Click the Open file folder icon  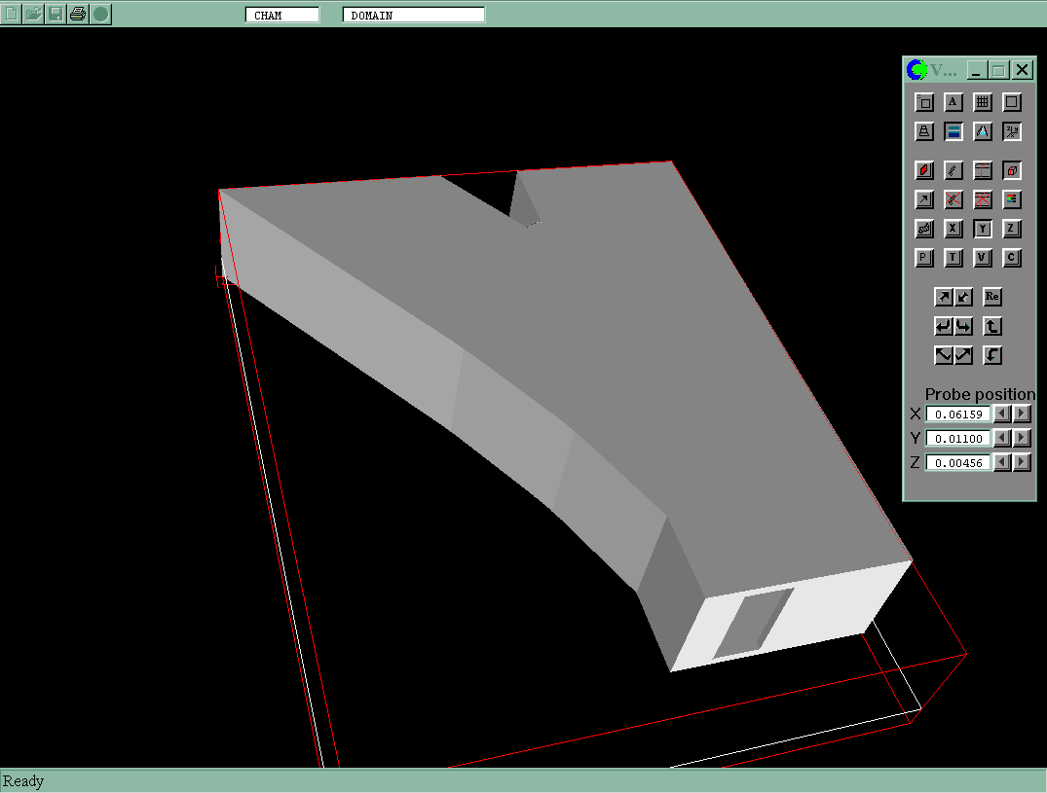pos(34,14)
